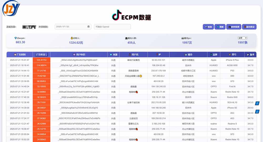Select the 用户标识 column header
263x142 pixels.
click(x=79, y=54)
